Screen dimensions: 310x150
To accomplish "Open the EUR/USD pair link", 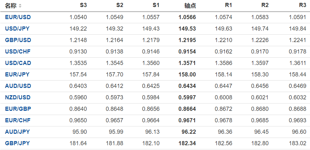I will (18, 17).
